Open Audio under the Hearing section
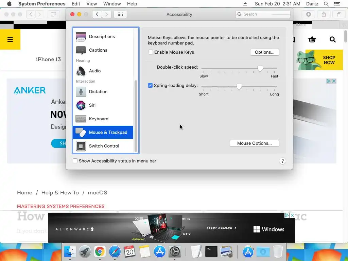 tap(103, 71)
